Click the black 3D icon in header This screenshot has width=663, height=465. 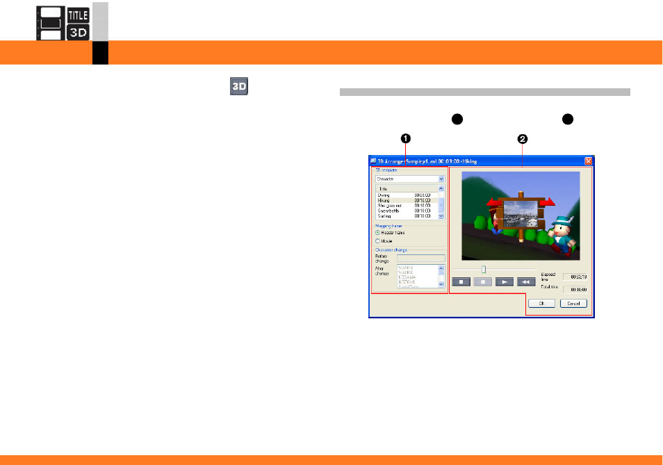click(79, 32)
